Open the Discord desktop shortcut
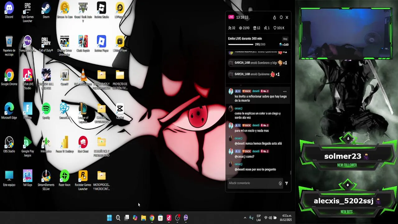The image size is (398, 224). 9,11
